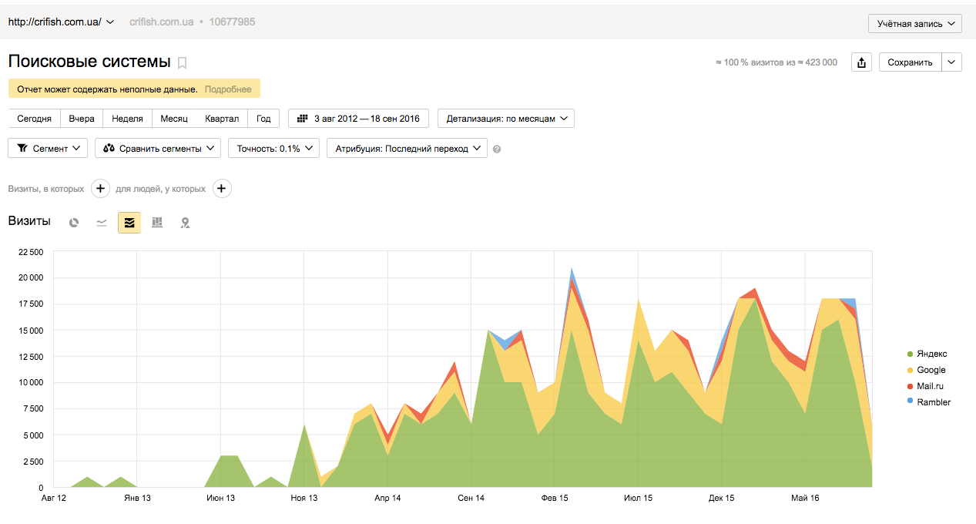Switch to line chart view
This screenshot has height=524, width=976.
click(x=102, y=223)
